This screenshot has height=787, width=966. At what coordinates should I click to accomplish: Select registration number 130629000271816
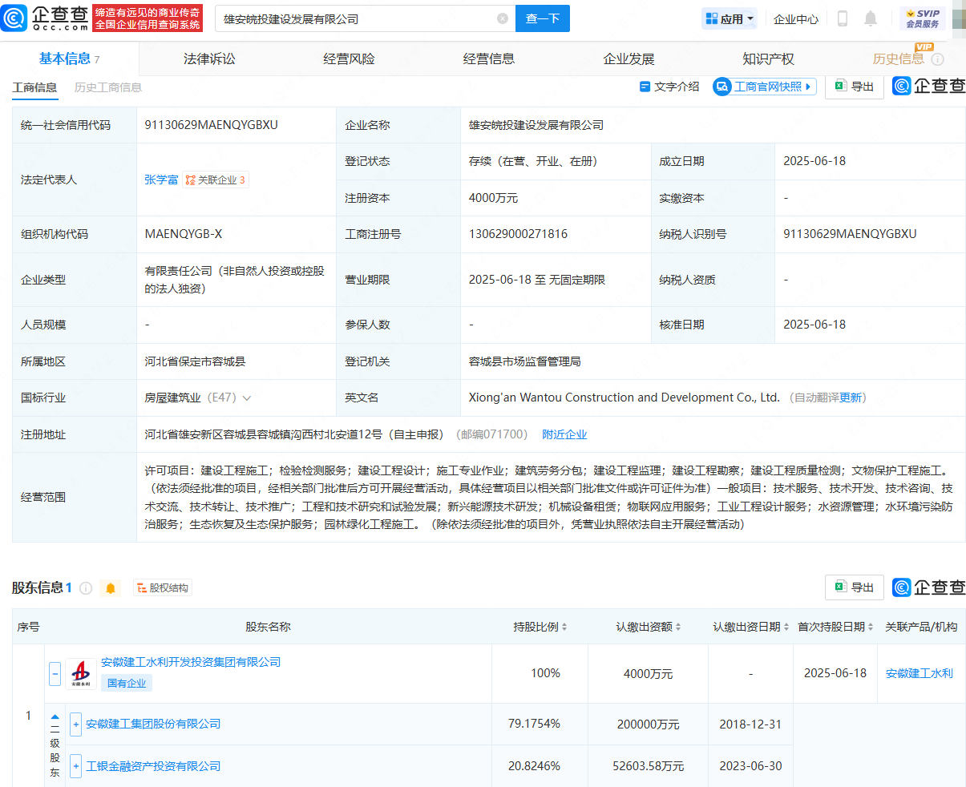click(518, 234)
